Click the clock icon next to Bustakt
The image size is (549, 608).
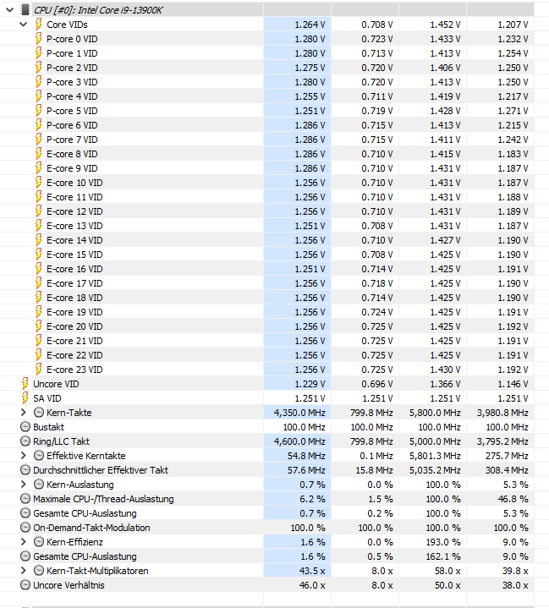click(x=25, y=427)
